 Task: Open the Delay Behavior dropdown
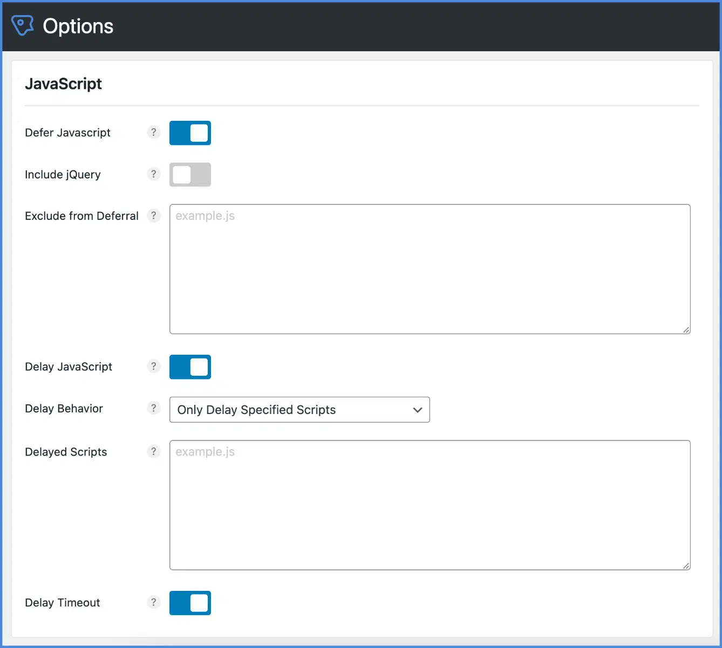(299, 410)
